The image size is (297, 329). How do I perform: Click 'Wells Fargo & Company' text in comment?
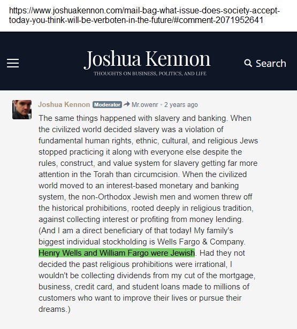(x=201, y=242)
